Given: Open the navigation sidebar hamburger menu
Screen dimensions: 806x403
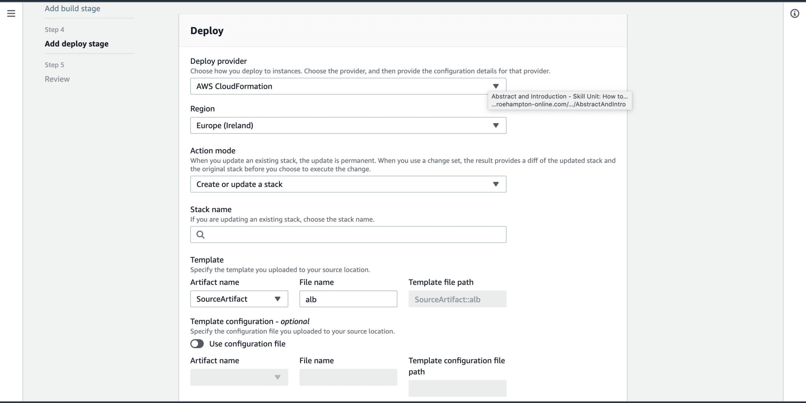Looking at the screenshot, I should [11, 13].
